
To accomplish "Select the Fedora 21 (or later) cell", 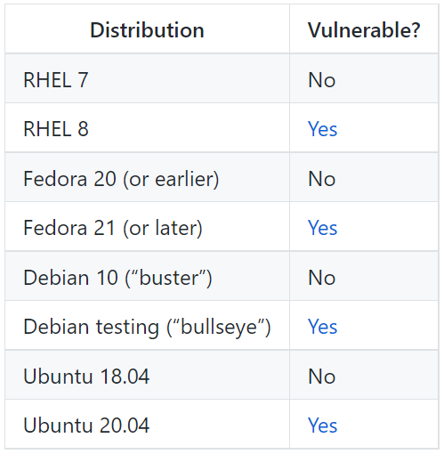I will coord(147,226).
